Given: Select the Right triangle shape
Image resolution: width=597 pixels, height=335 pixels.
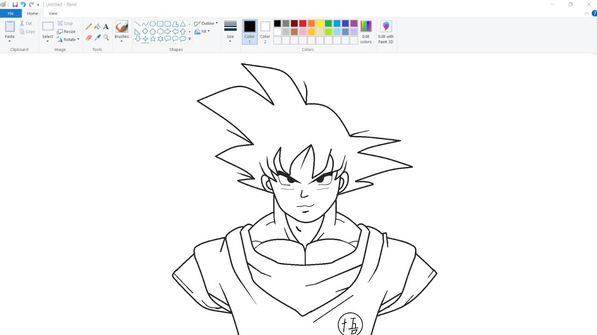Looking at the screenshot, I should pos(138,32).
